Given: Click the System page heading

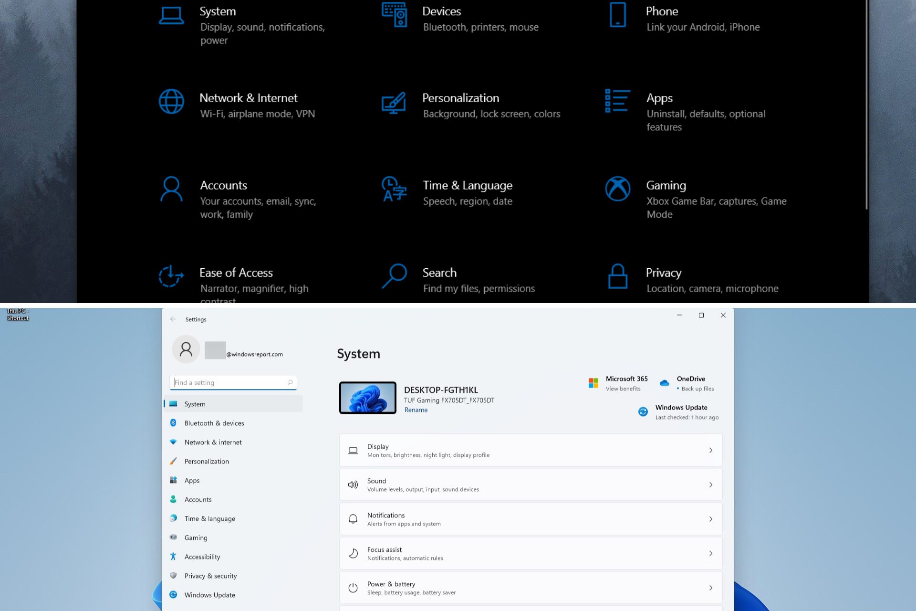Looking at the screenshot, I should pyautogui.click(x=358, y=354).
